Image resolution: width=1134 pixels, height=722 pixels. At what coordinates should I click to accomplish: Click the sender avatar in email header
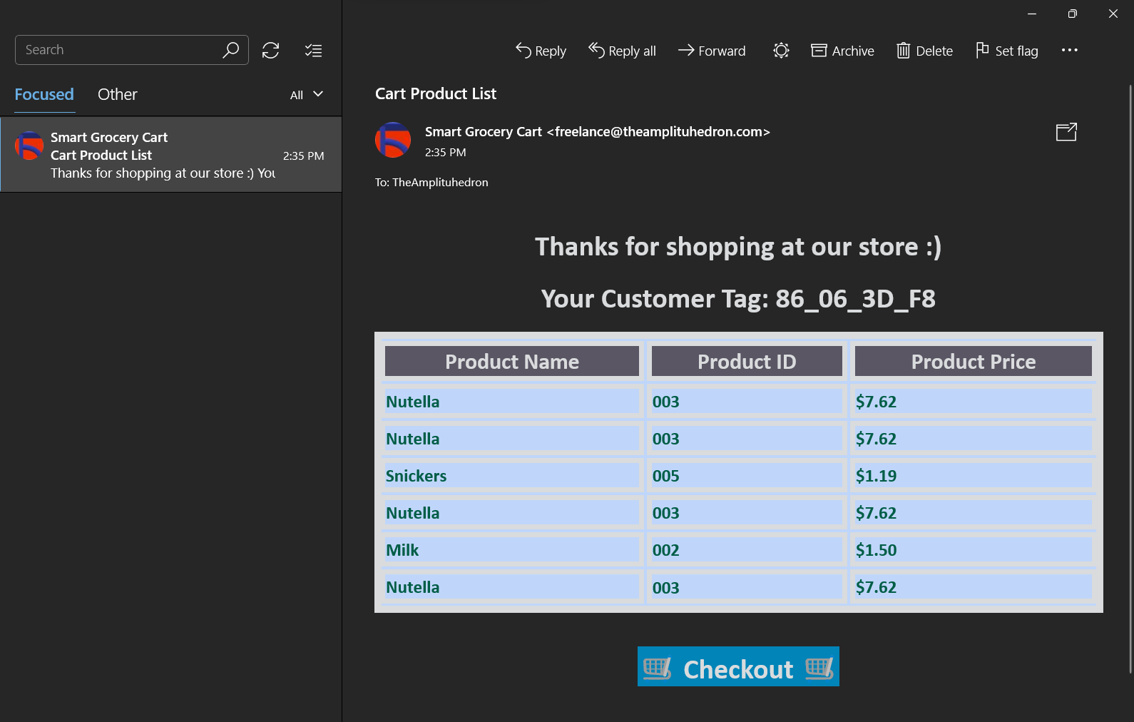point(393,140)
